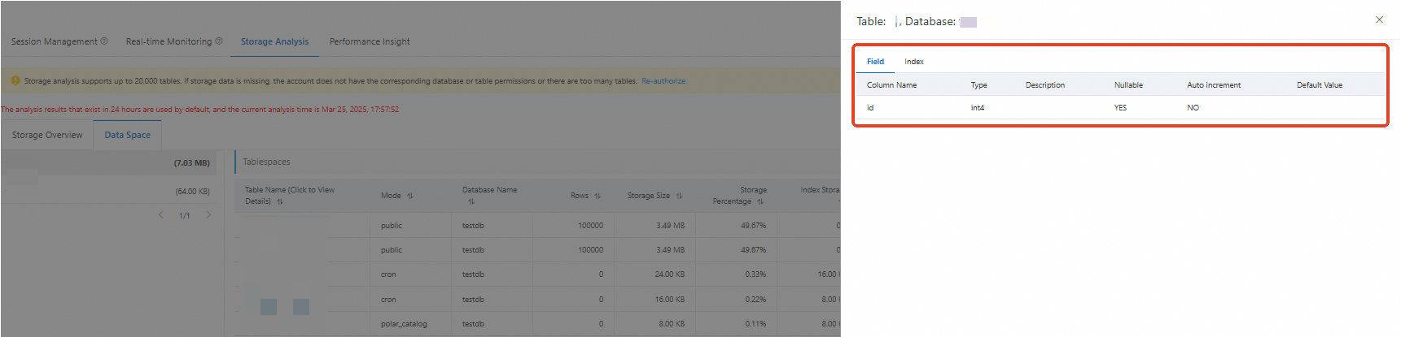This screenshot has height=337, width=1401.
Task: Switch to the Index tab
Action: [914, 62]
